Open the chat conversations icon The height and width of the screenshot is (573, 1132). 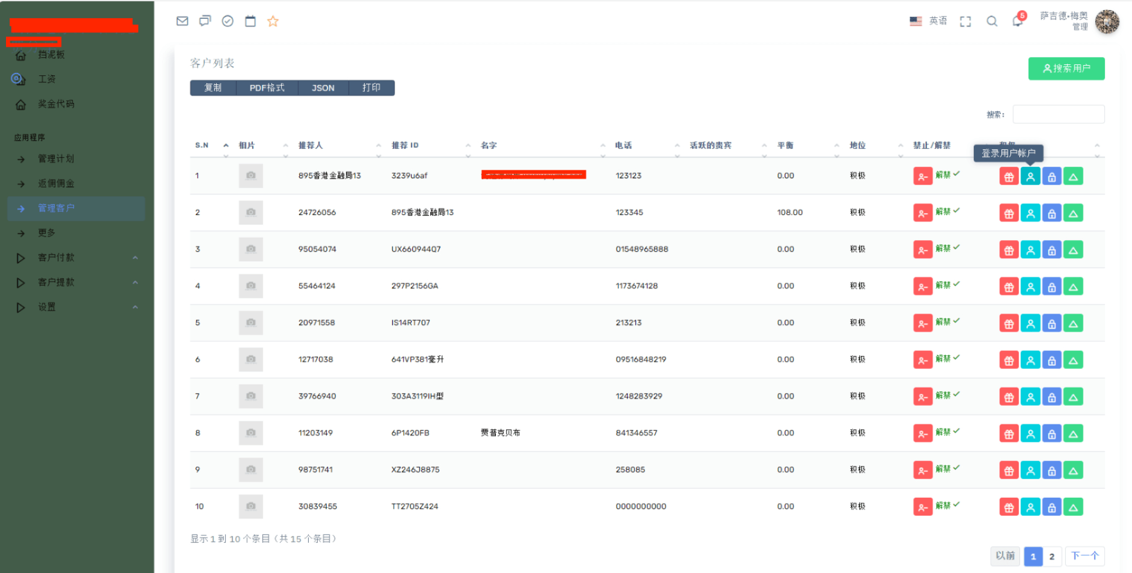(205, 20)
